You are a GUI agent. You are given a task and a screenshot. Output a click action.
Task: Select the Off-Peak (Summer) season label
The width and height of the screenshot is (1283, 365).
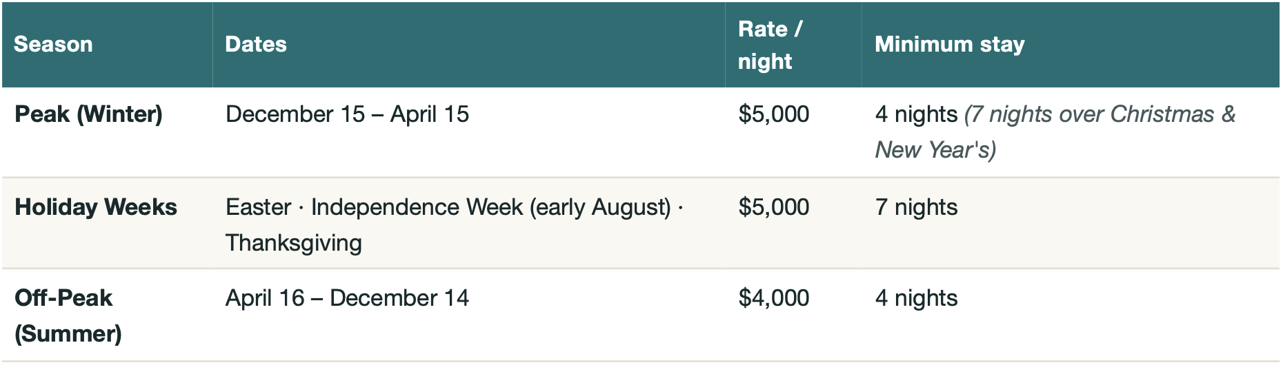tap(68, 315)
